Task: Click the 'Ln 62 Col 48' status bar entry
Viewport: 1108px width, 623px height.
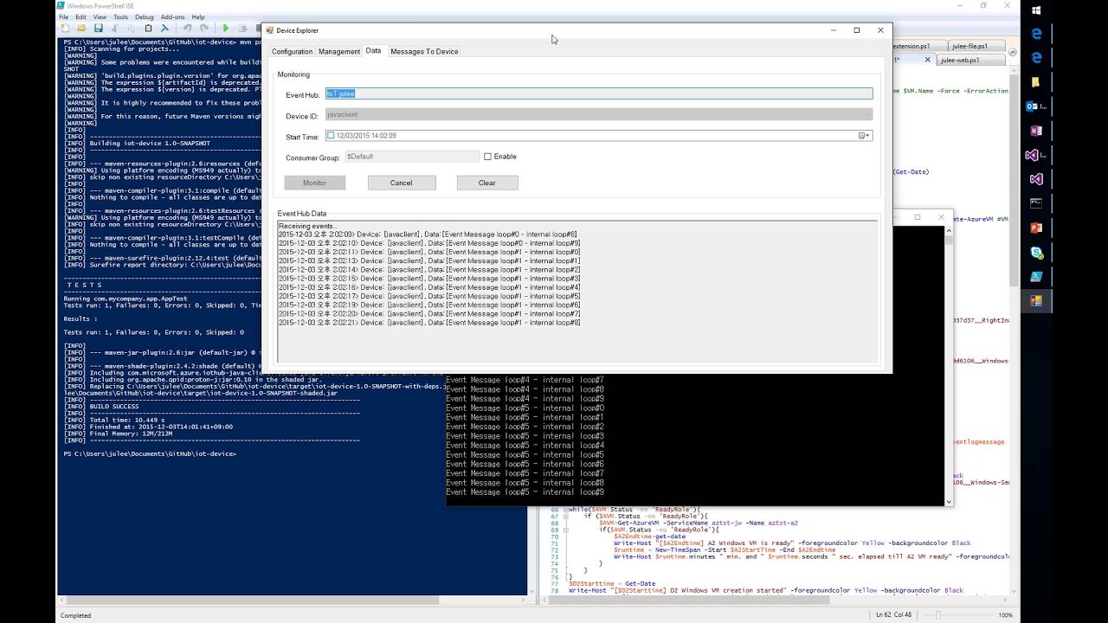Action: click(x=893, y=615)
